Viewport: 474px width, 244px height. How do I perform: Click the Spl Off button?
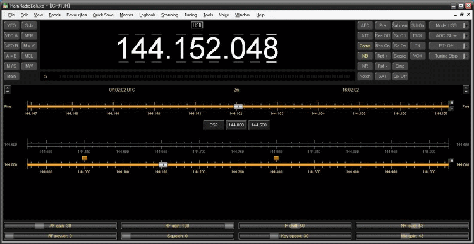click(400, 76)
